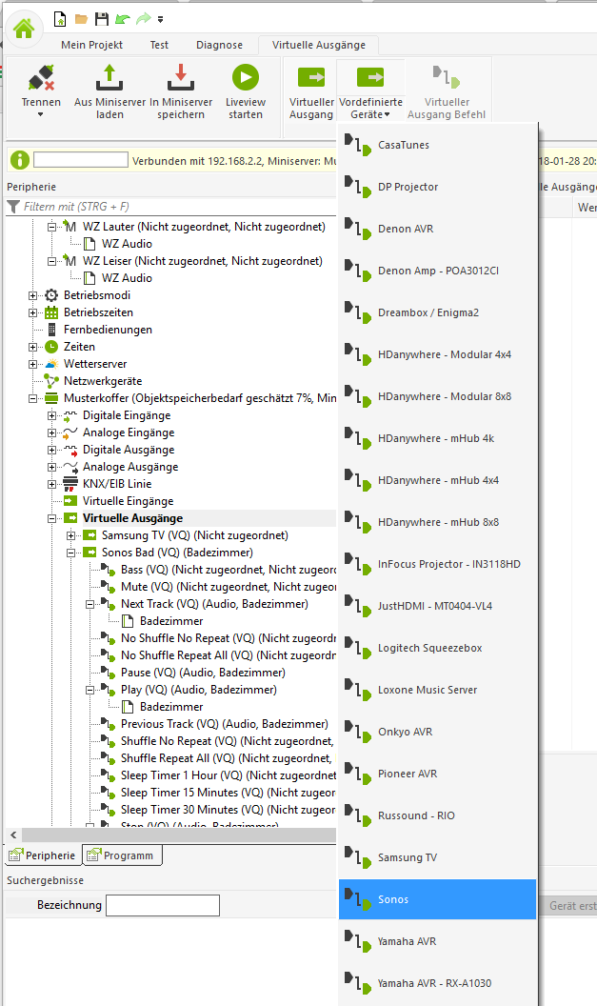Switch to the Programm bottom tab
This screenshot has width=597, height=1006.
122,855
